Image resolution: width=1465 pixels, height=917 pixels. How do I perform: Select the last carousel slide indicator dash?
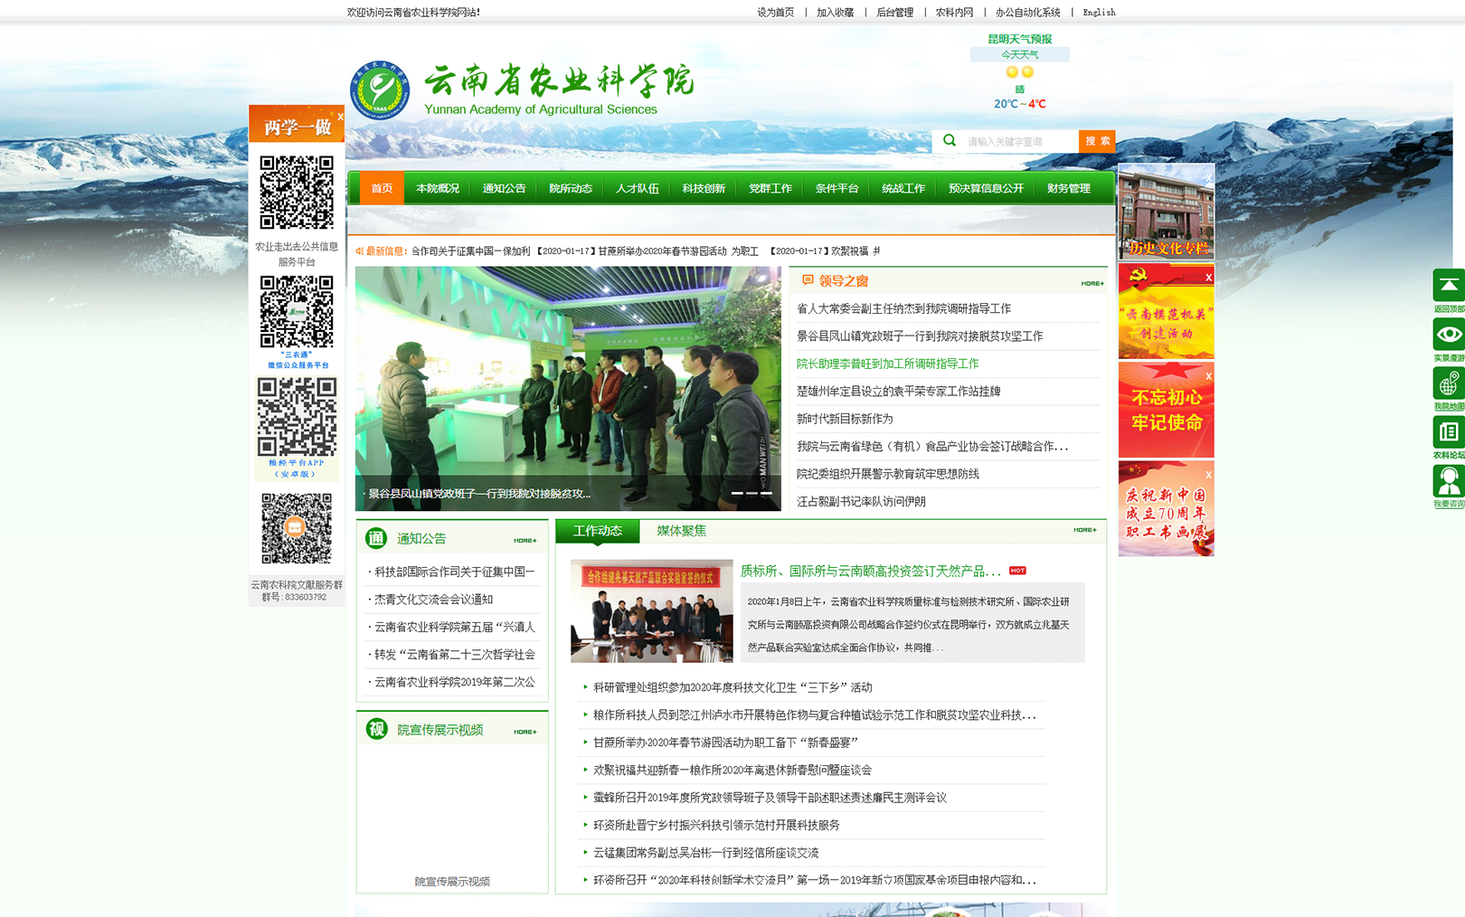click(x=767, y=493)
